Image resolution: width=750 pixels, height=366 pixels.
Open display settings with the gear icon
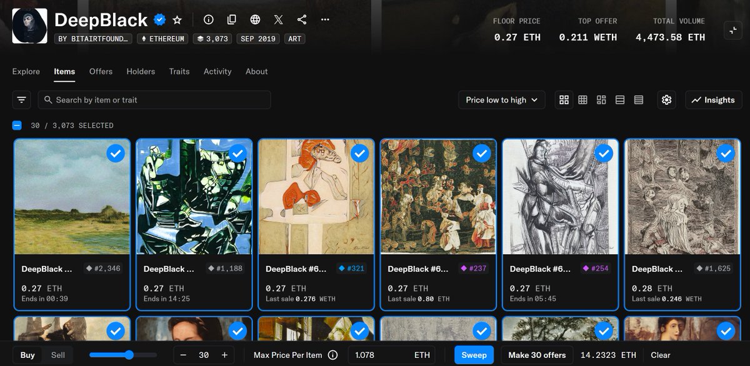667,100
